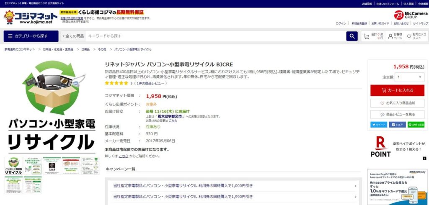Expand the 1,990円引き campaign row

tap(233, 196)
